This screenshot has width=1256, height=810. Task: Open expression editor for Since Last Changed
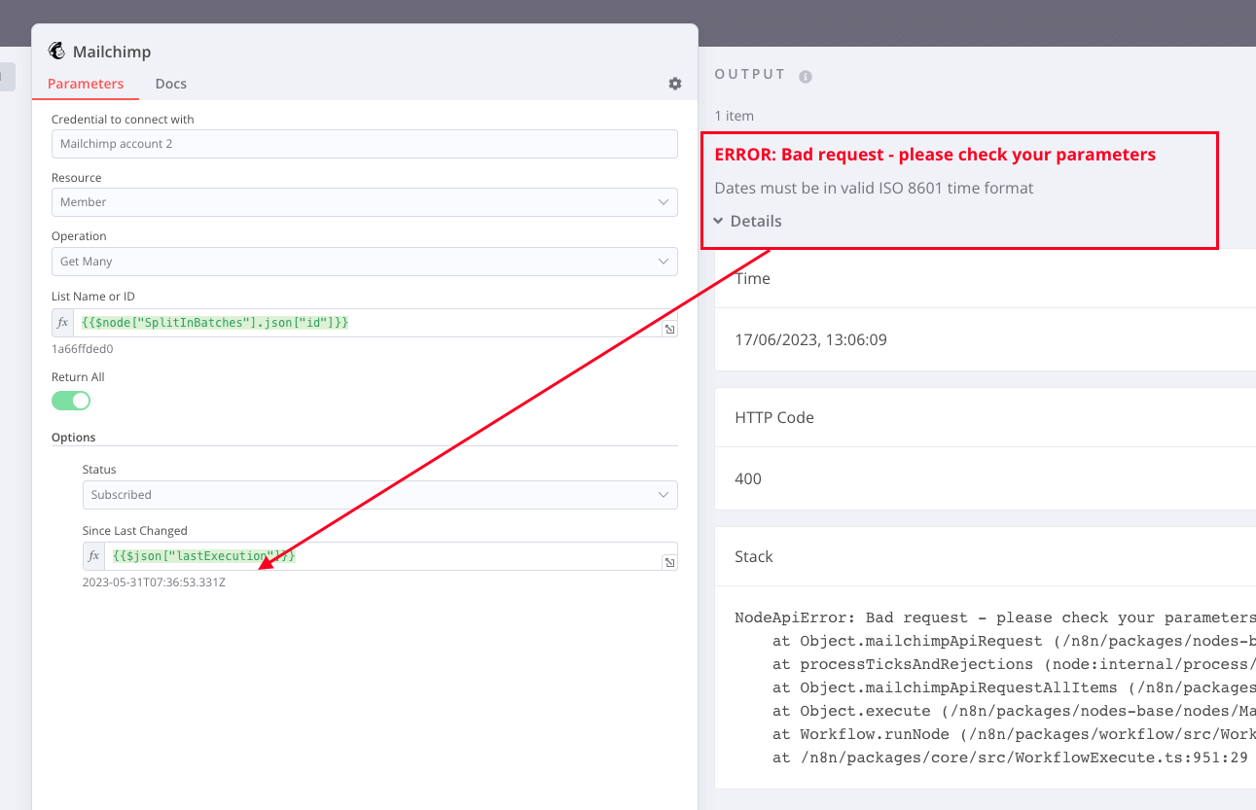[x=669, y=562]
